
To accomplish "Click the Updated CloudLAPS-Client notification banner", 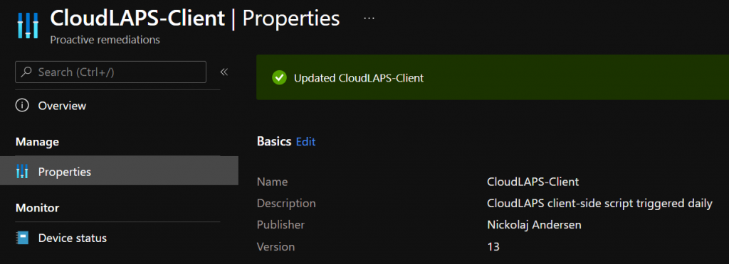I will coord(493,77).
